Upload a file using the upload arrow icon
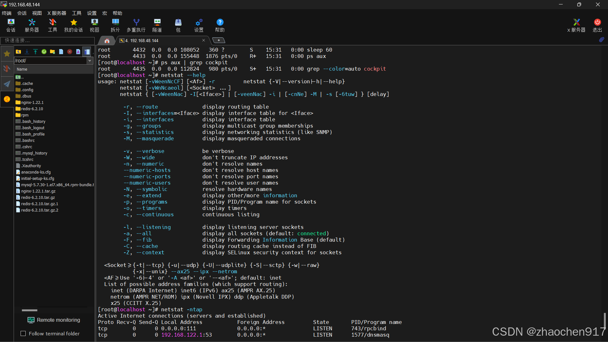The height and width of the screenshot is (342, 608). (x=35, y=52)
